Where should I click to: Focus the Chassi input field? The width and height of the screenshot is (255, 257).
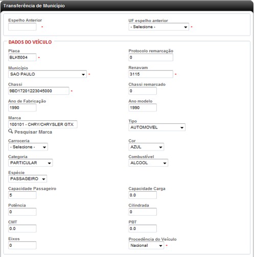click(x=39, y=91)
